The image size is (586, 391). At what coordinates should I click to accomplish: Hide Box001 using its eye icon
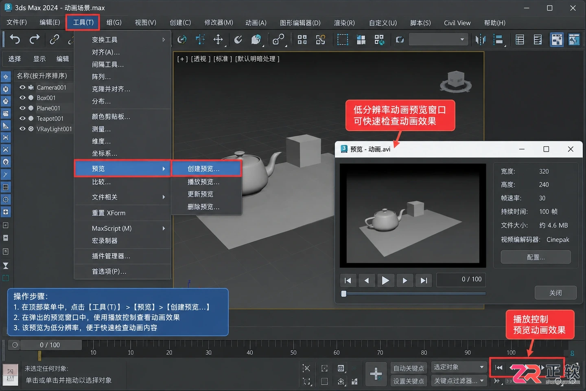point(22,98)
